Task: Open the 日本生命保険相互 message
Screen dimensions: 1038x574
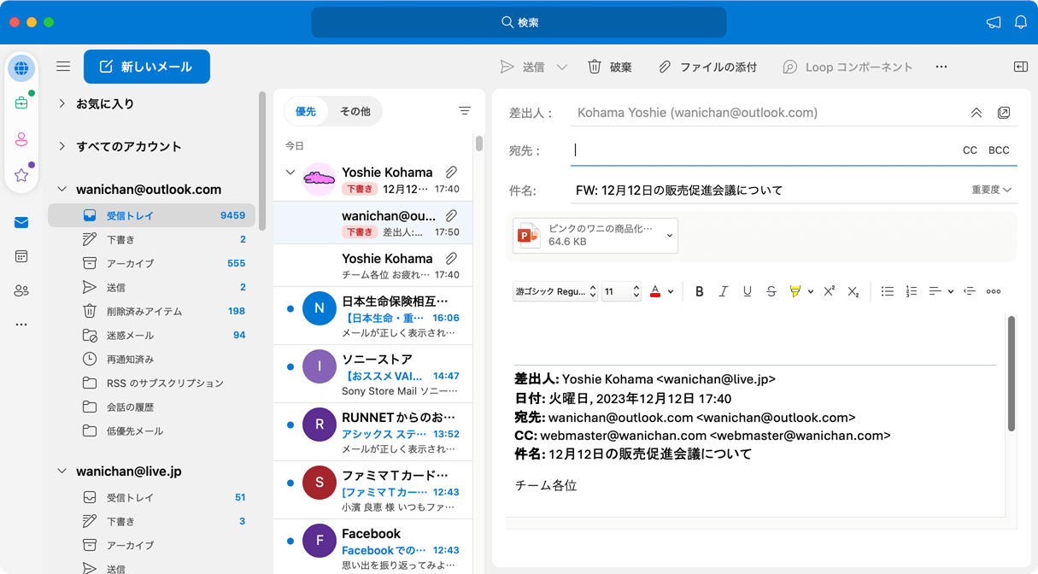Action: click(x=373, y=316)
